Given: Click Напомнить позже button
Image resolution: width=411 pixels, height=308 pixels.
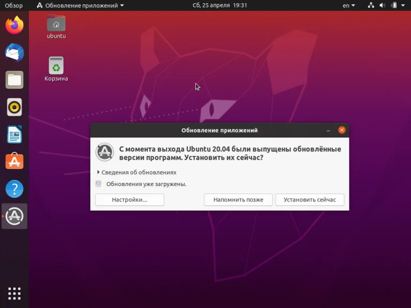Looking at the screenshot, I should pos(238,200).
